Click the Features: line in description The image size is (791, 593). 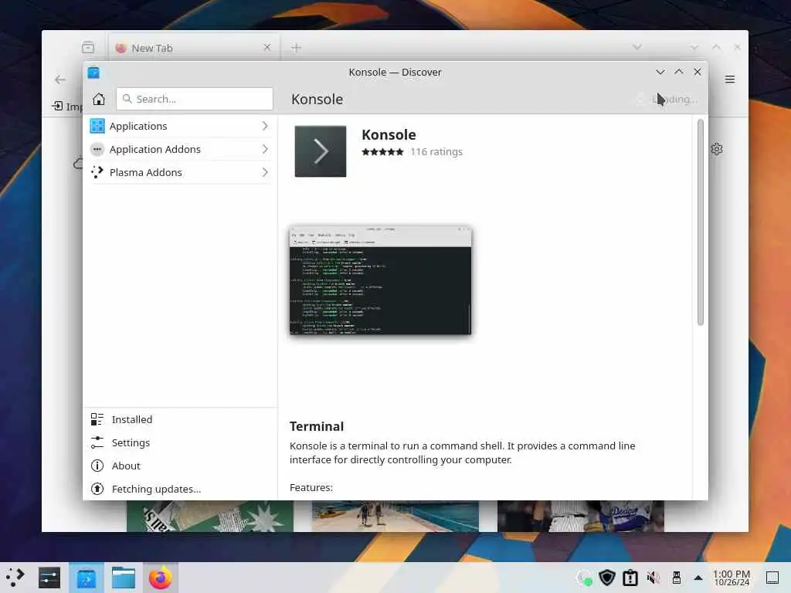click(x=311, y=488)
